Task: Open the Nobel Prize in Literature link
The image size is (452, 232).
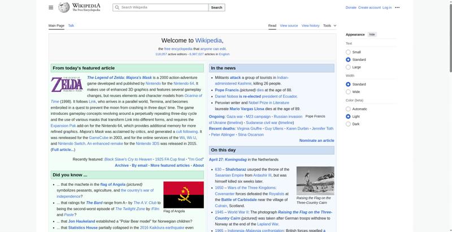Action: (269, 102)
